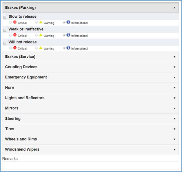Click the blue Informational icon under Will not release
The width and height of the screenshot is (182, 172).
68,48
